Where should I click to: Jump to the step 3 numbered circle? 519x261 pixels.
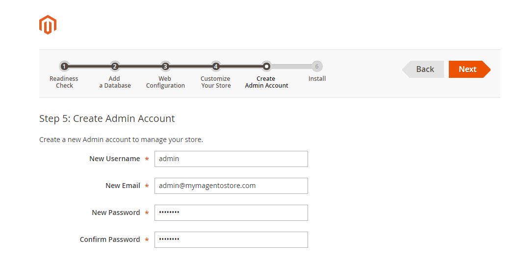165,67
